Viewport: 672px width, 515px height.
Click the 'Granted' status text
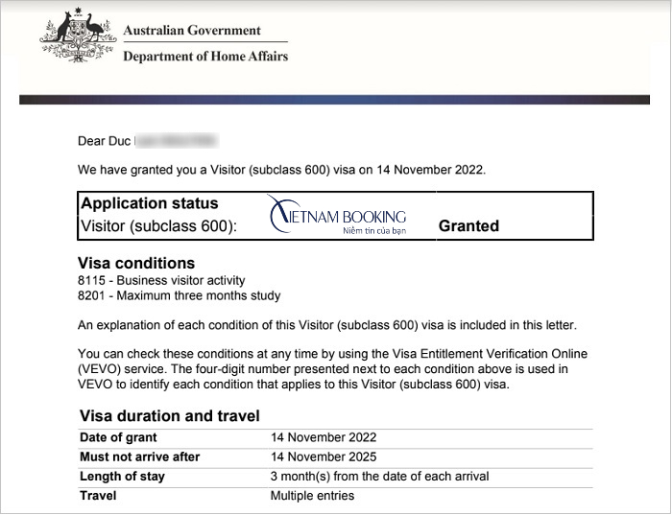coord(468,226)
